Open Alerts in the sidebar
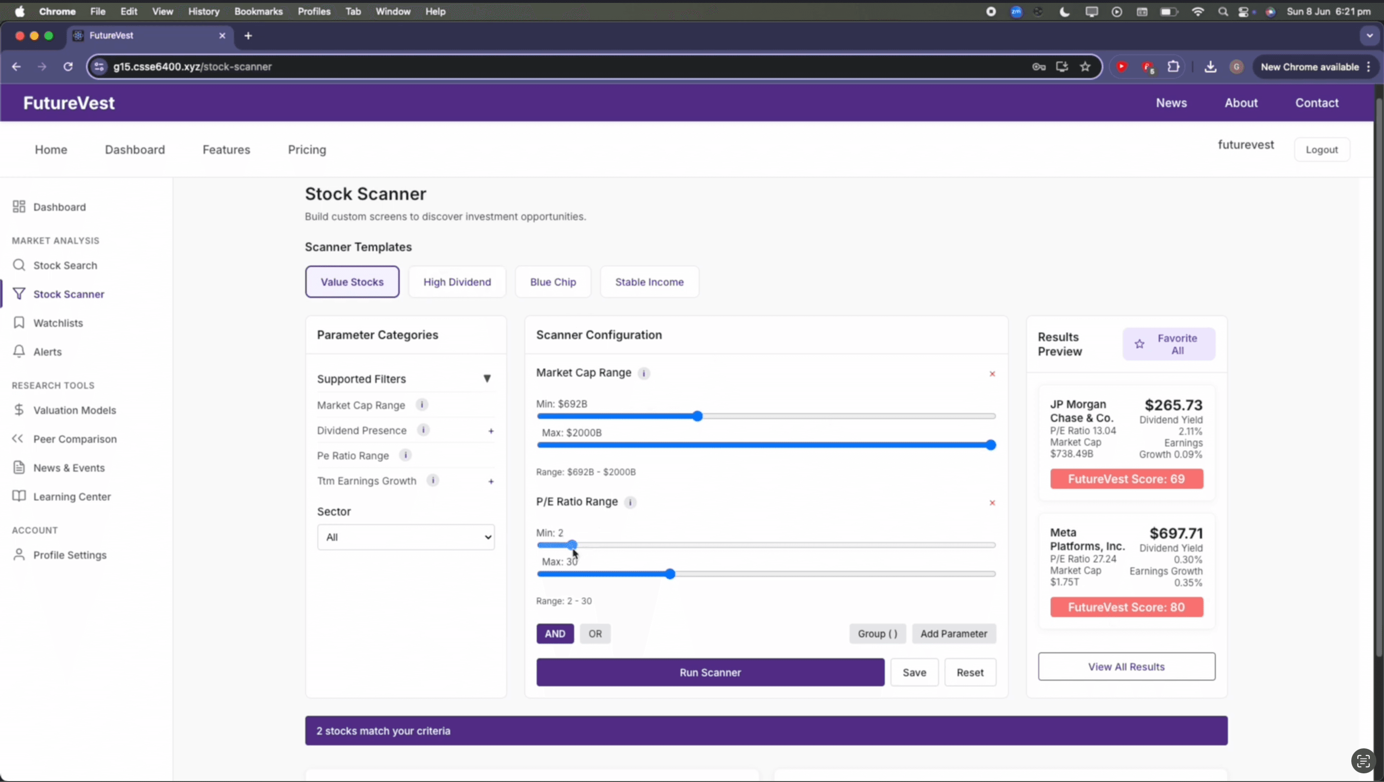 [x=37, y=352]
